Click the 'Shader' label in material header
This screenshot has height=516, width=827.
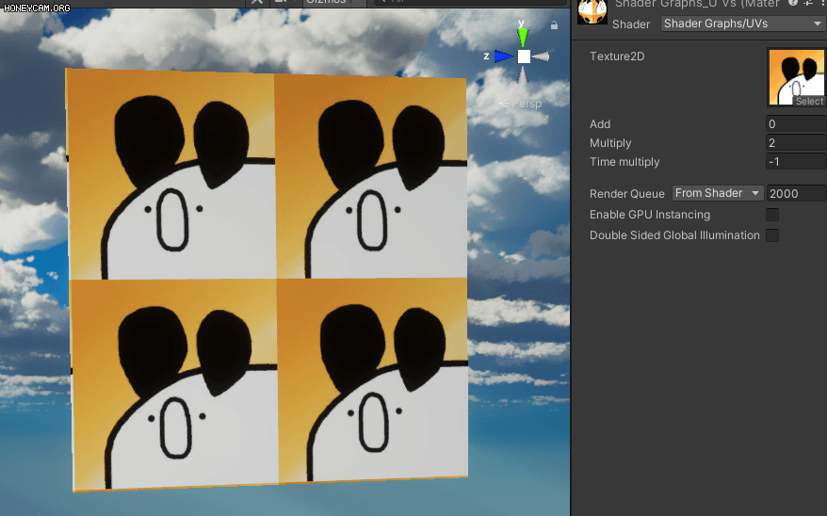[x=631, y=24]
